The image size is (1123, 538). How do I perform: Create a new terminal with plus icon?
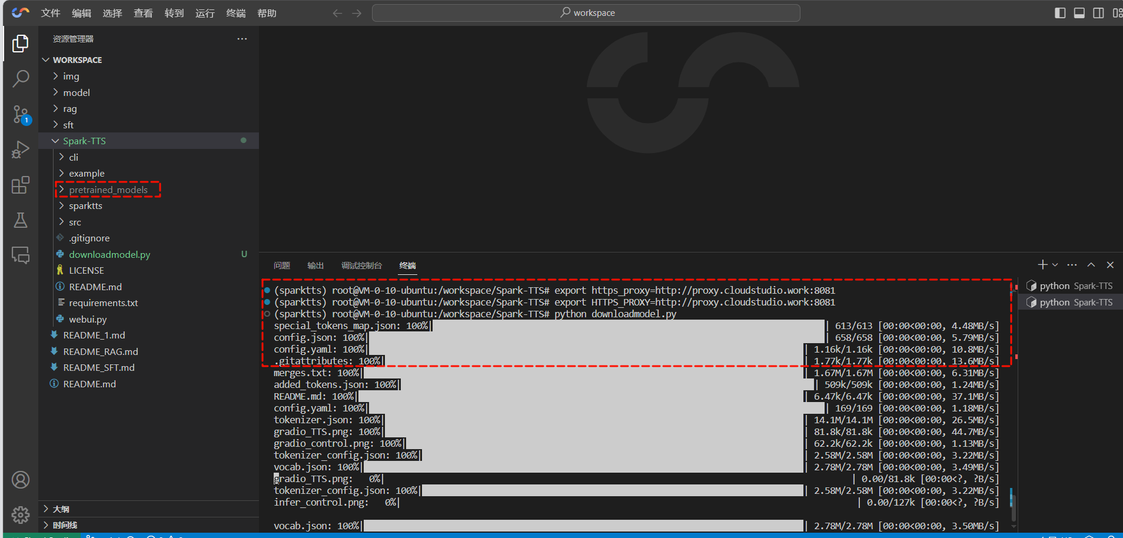(1042, 265)
